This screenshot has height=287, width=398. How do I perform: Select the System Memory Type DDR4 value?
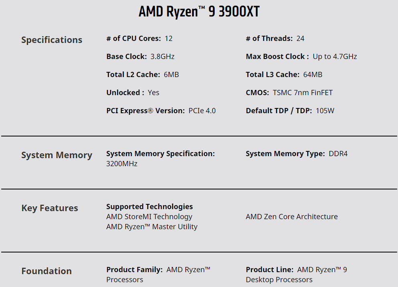pos(338,154)
